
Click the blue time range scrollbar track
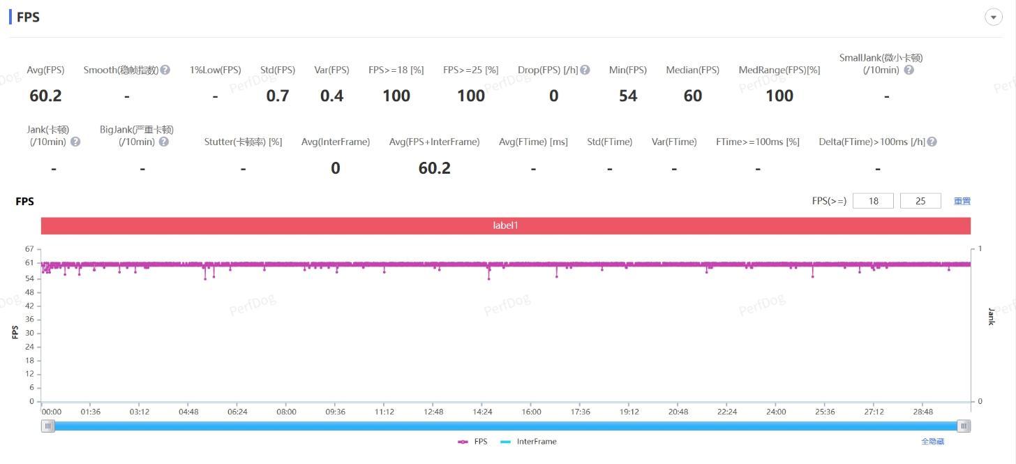pyautogui.click(x=506, y=426)
